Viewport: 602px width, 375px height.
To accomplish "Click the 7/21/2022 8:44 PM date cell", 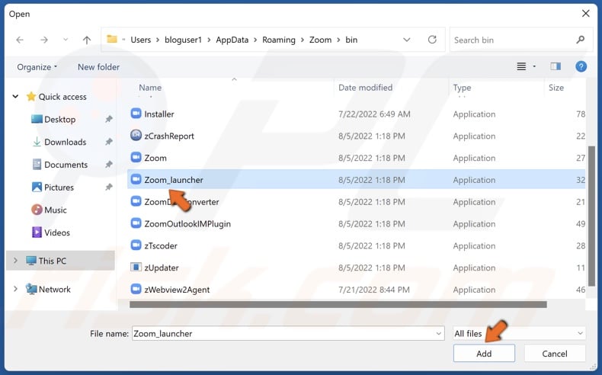I will 374,290.
